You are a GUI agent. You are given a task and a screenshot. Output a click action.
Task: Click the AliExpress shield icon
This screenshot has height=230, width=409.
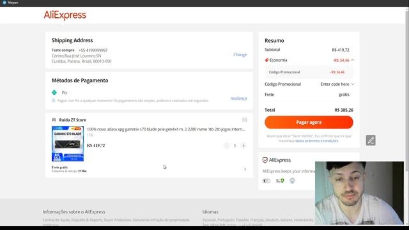tap(265, 160)
